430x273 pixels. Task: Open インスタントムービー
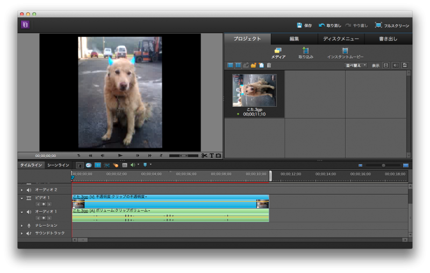click(x=345, y=53)
